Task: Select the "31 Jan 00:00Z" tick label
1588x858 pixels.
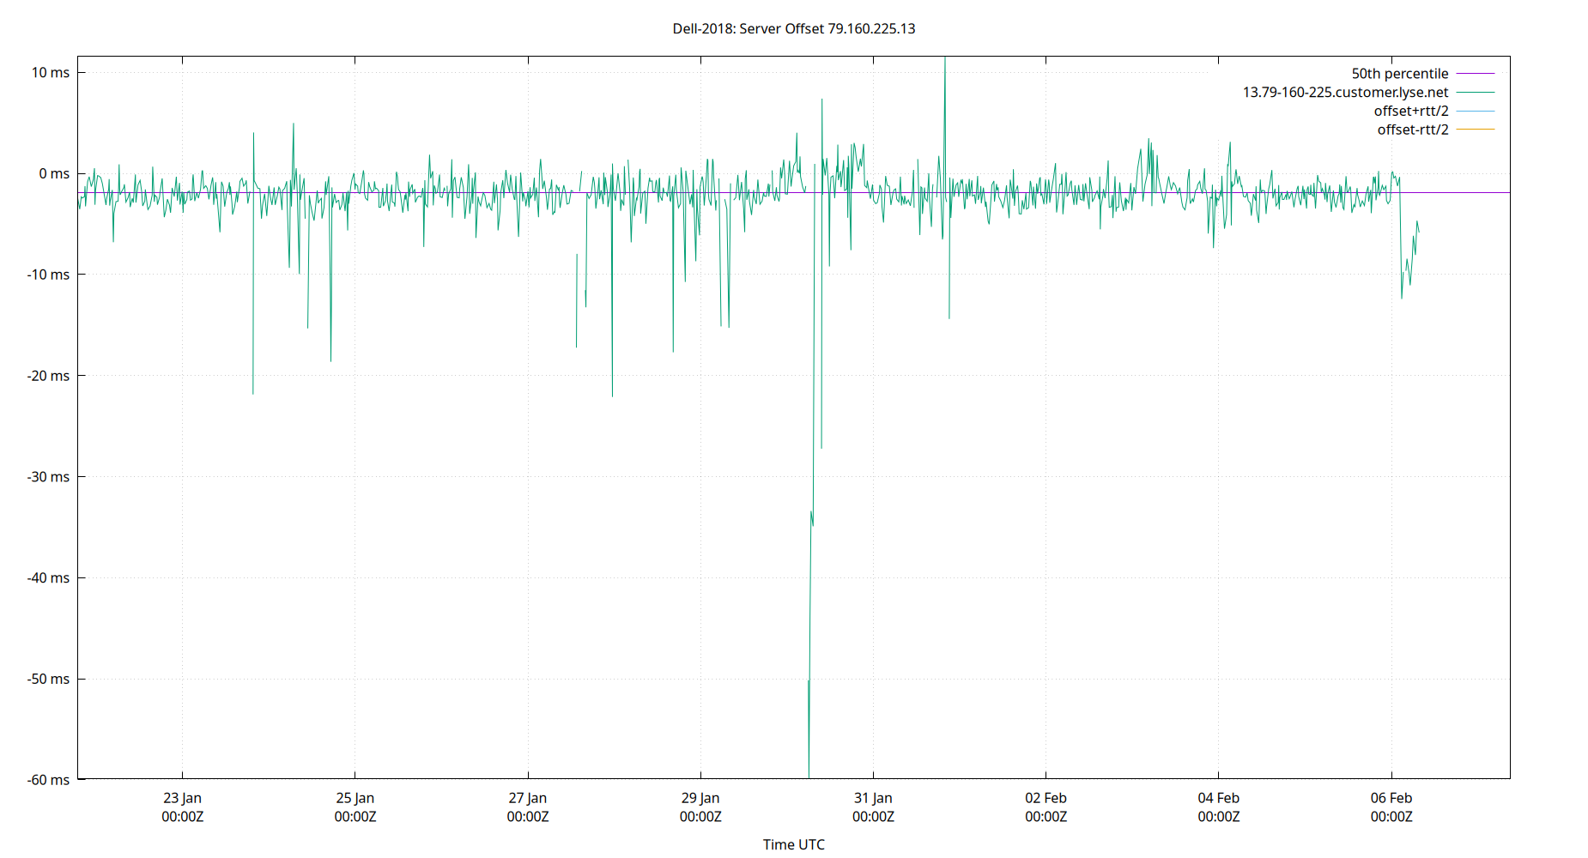Action: tap(874, 807)
